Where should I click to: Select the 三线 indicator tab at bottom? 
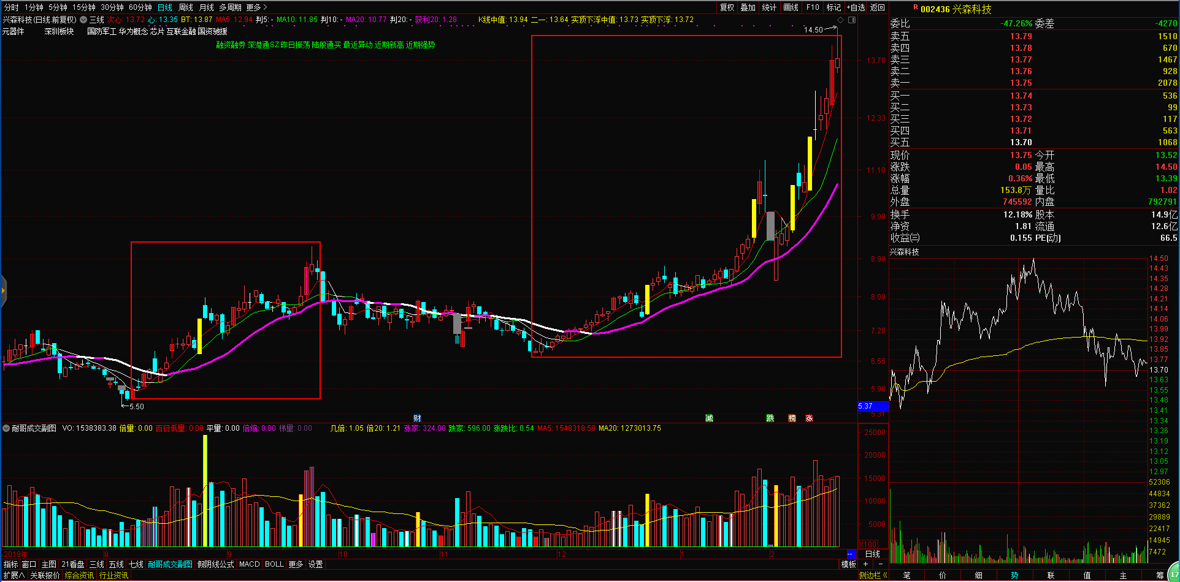97,564
